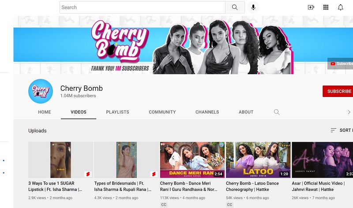Click '4.3K views • 2 months ago' text
This screenshot has height=208, width=353.
click(x=116, y=198)
